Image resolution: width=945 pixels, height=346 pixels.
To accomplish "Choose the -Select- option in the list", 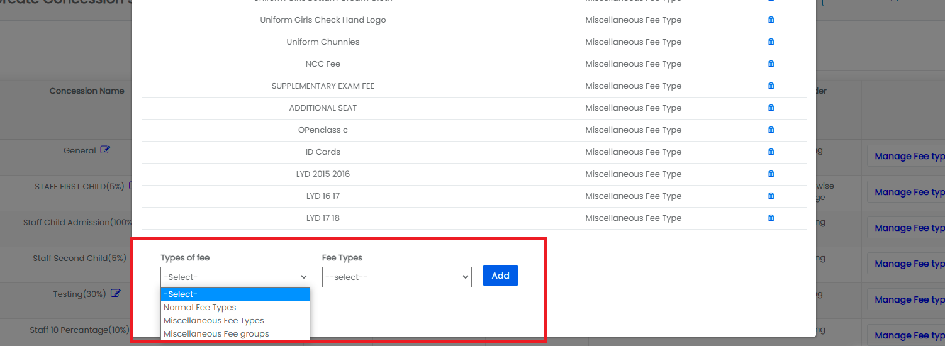I will (x=235, y=294).
